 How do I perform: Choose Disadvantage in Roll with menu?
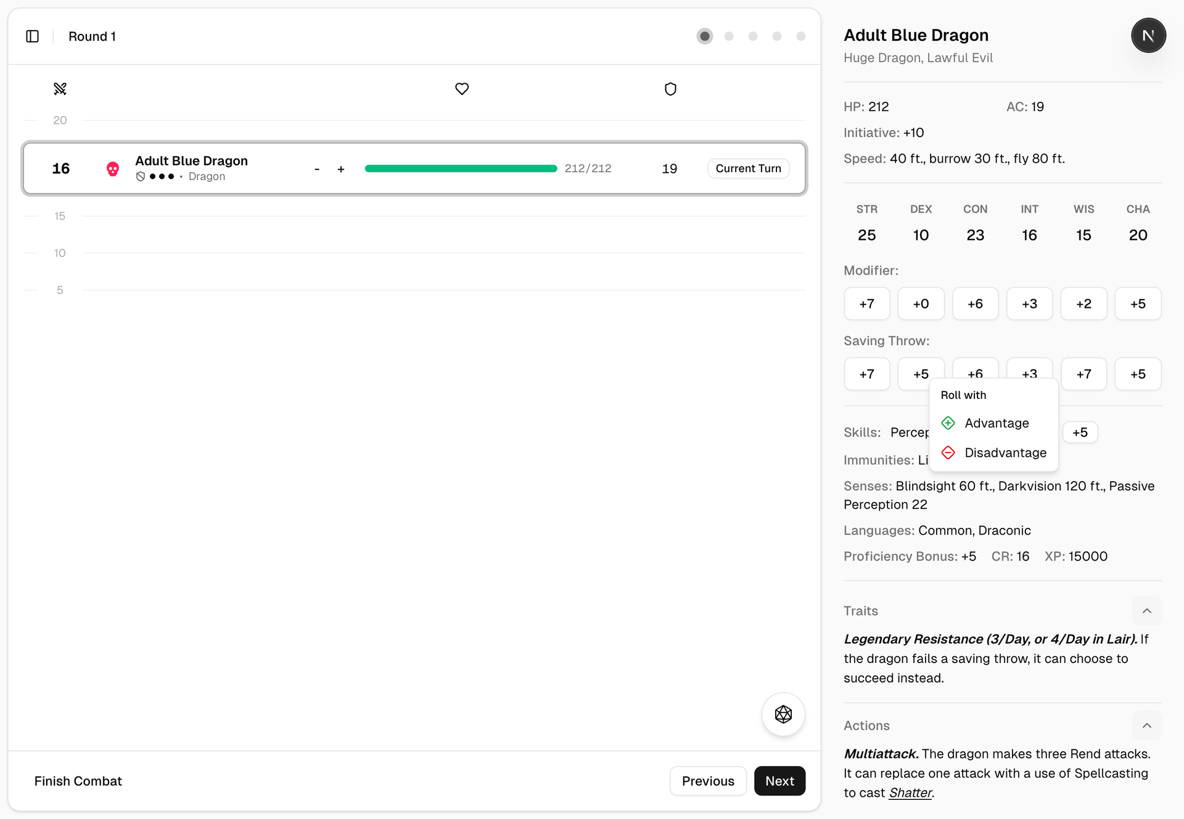[x=1005, y=453]
